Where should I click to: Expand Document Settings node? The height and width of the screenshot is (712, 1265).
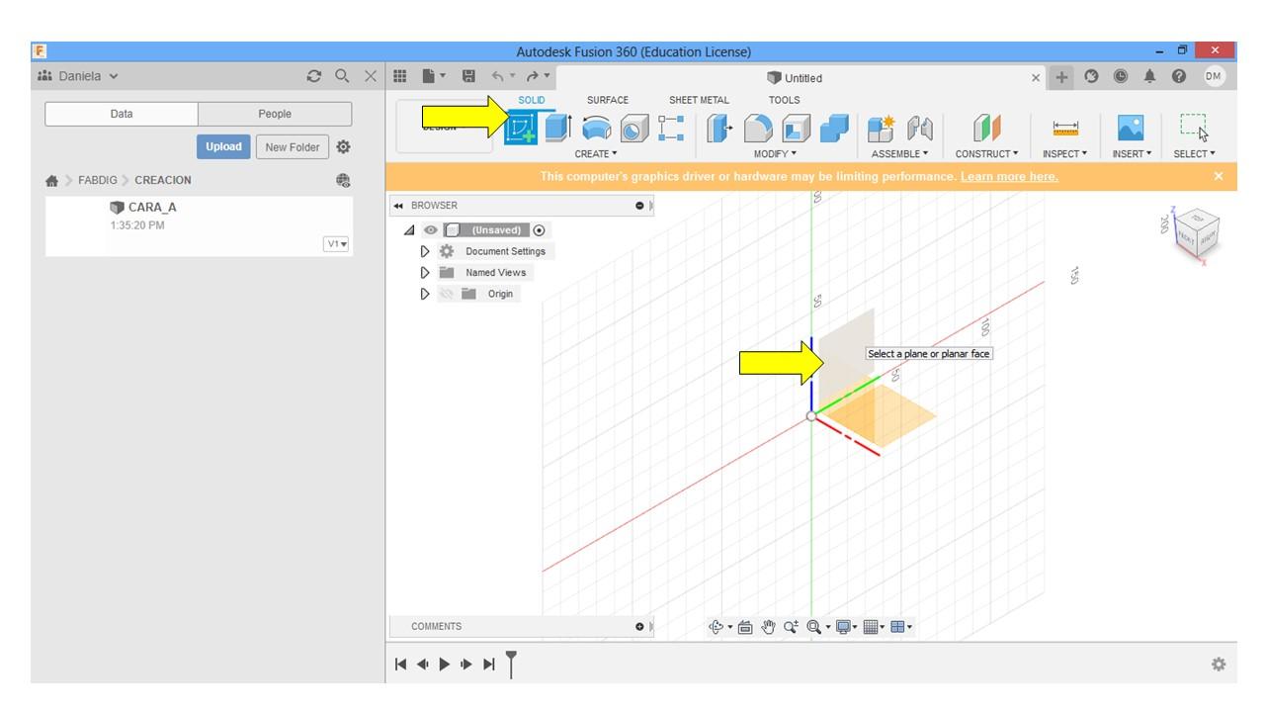(x=426, y=251)
